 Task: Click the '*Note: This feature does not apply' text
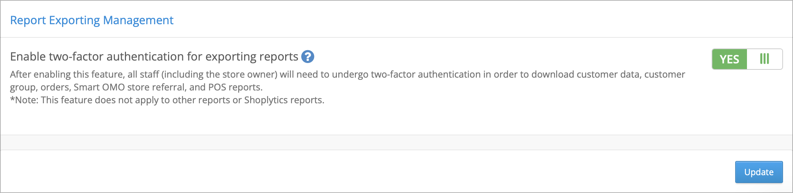[x=167, y=100]
